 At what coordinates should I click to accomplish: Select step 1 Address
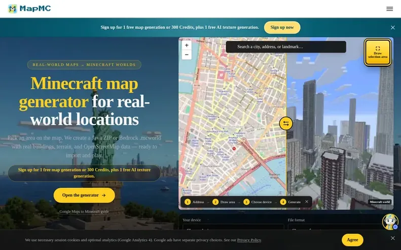194,202
